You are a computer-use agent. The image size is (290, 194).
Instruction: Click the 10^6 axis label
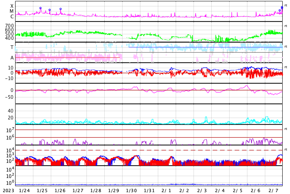click(10, 138)
